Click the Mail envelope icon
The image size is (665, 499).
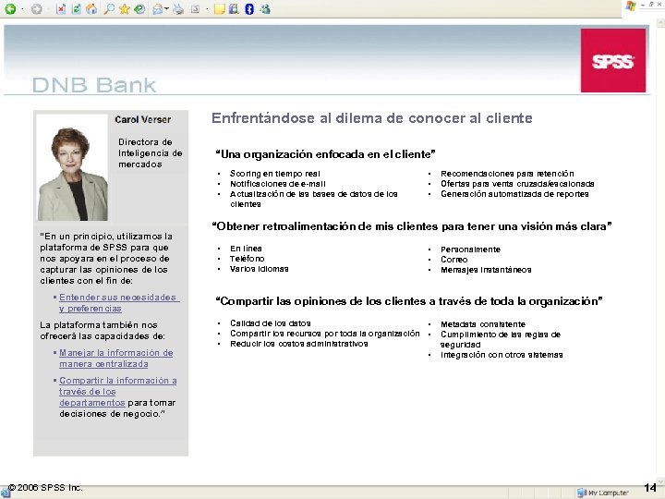[157, 9]
